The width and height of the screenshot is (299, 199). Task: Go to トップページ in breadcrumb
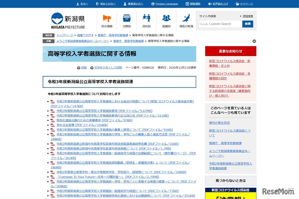(x=64, y=35)
